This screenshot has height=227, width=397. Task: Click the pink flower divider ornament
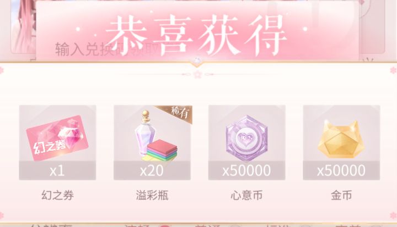pyautogui.click(x=197, y=75)
